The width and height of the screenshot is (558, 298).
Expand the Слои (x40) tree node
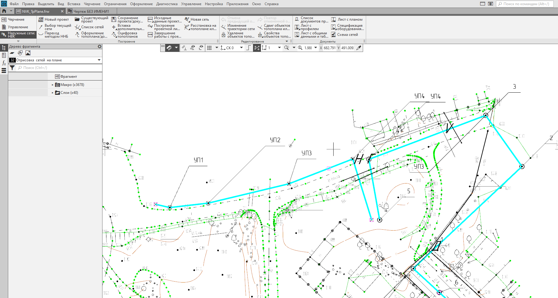pos(53,93)
